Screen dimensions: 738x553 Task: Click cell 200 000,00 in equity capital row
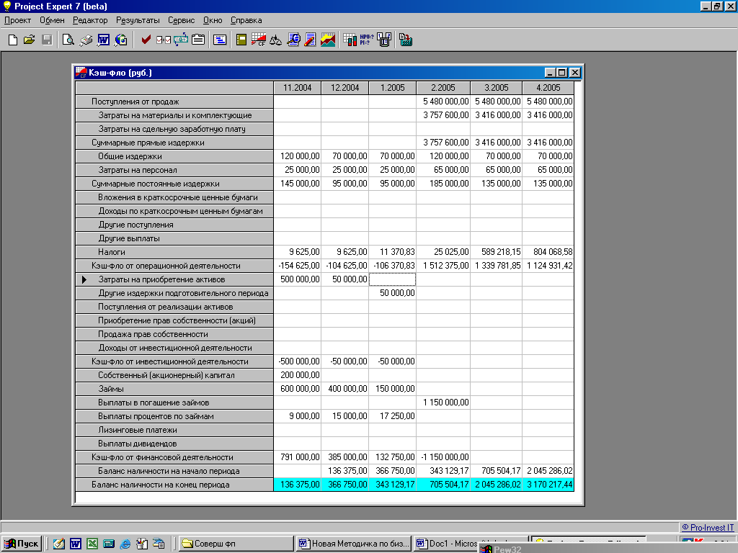click(x=298, y=375)
